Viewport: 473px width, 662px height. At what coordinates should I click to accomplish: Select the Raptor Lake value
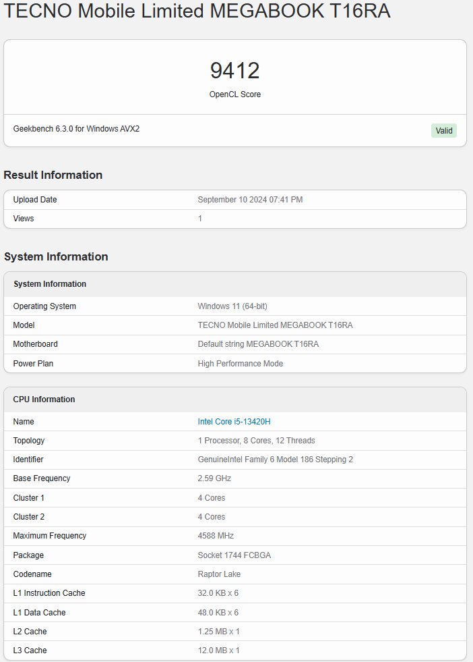pos(219,574)
